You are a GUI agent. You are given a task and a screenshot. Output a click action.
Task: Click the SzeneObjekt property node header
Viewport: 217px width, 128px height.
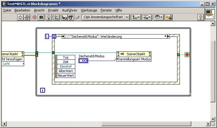(134, 54)
